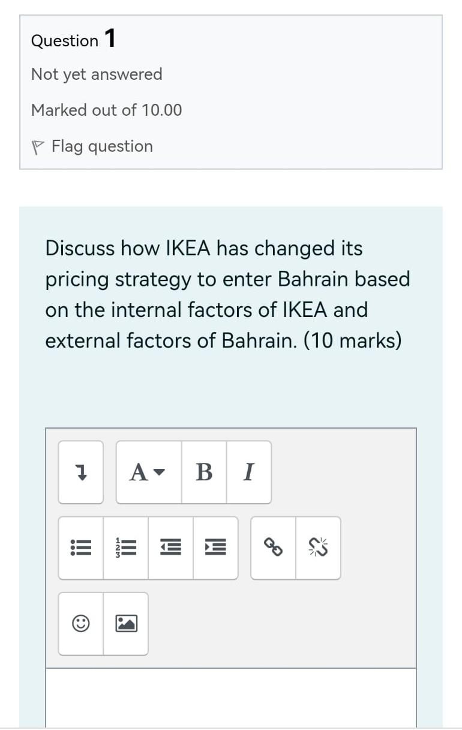Insert a hyperlink
This screenshot has width=462, height=730.
coord(274,547)
